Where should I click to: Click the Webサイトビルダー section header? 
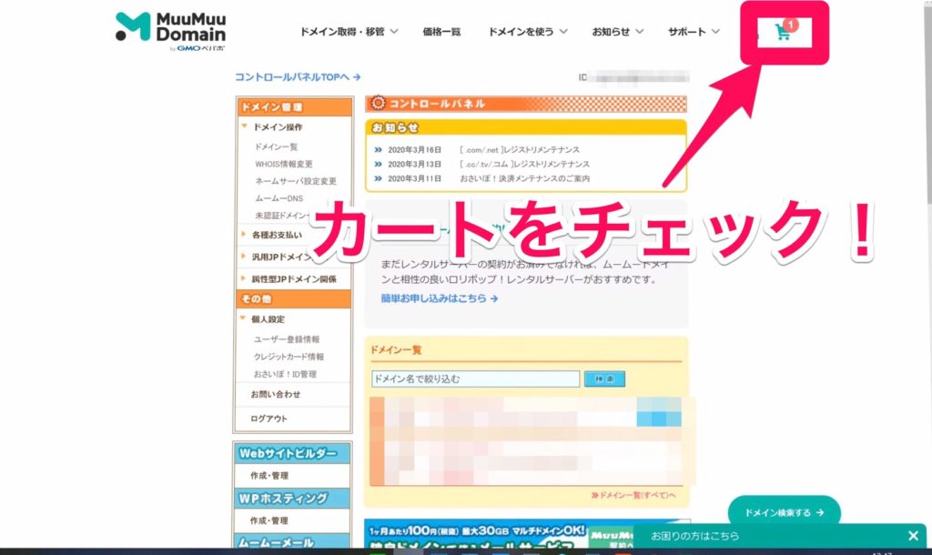(x=292, y=453)
